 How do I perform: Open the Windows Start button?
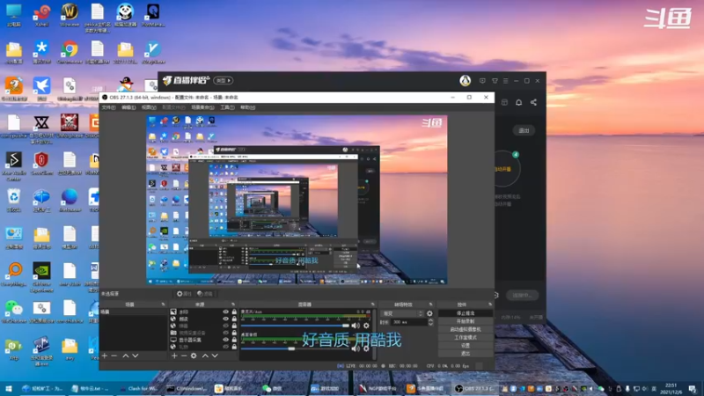click(8, 388)
